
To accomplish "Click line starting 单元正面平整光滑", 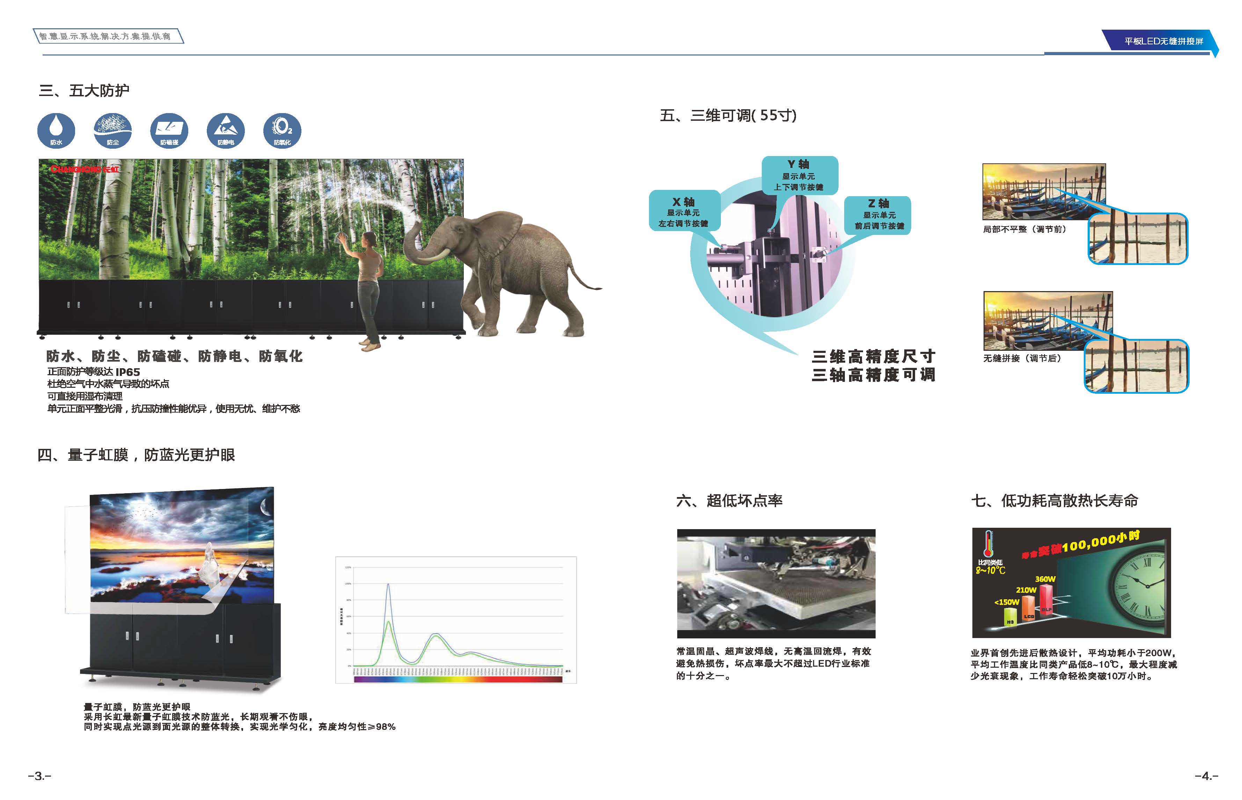I will [x=174, y=409].
